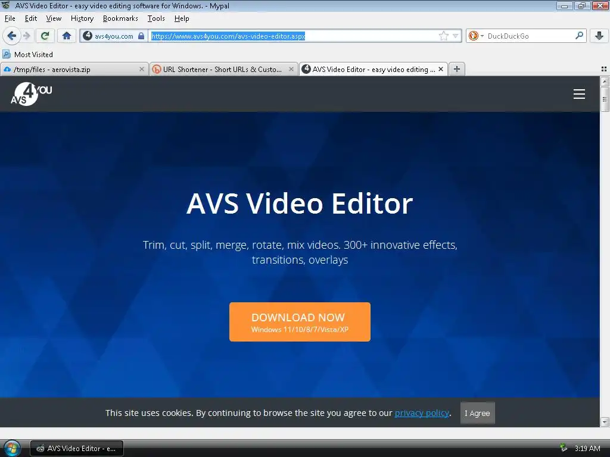The width and height of the screenshot is (610, 457).
Task: Go to the Home page icon
Action: click(x=67, y=36)
